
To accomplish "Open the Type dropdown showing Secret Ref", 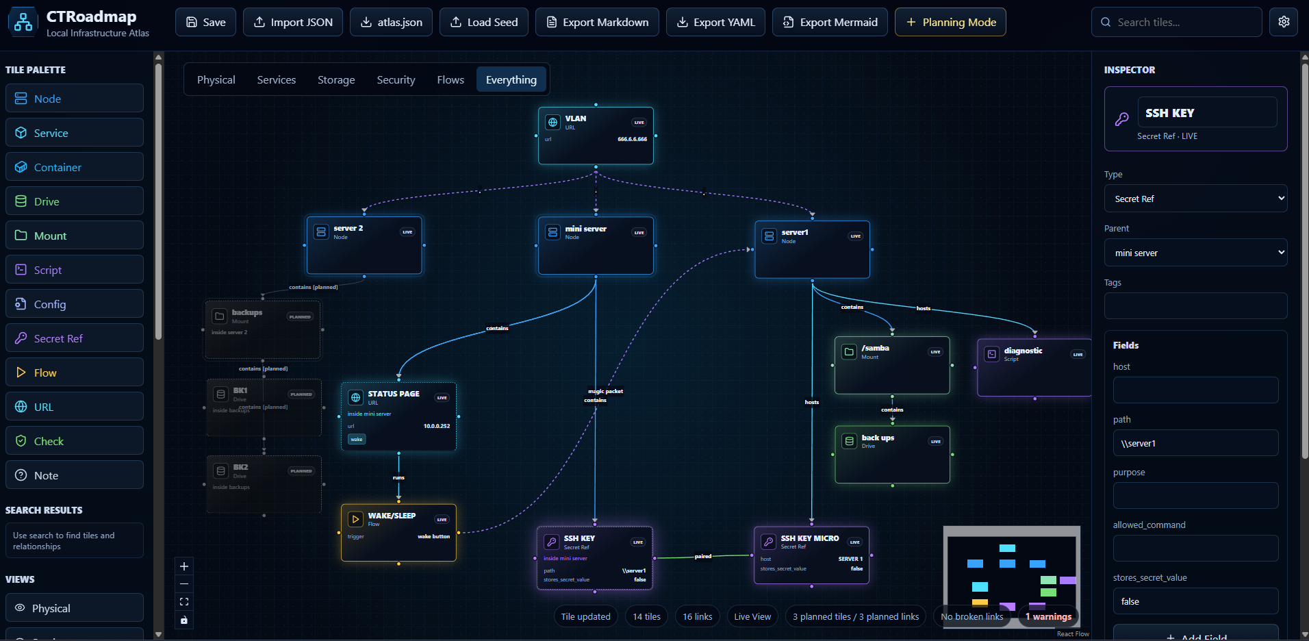I will pos(1195,199).
